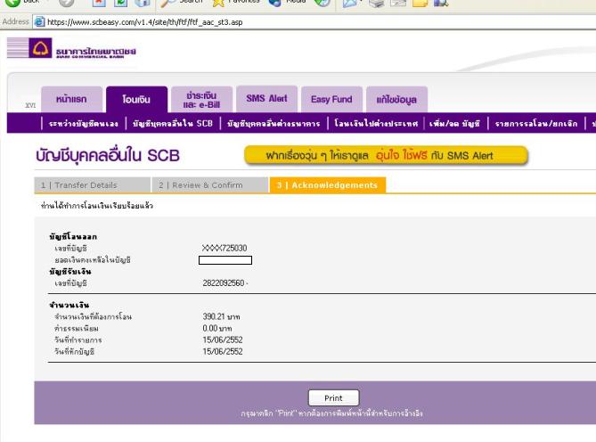Choose โอนเงินไปต่างประเทศ submenu item
The image size is (596, 442).
376,124
